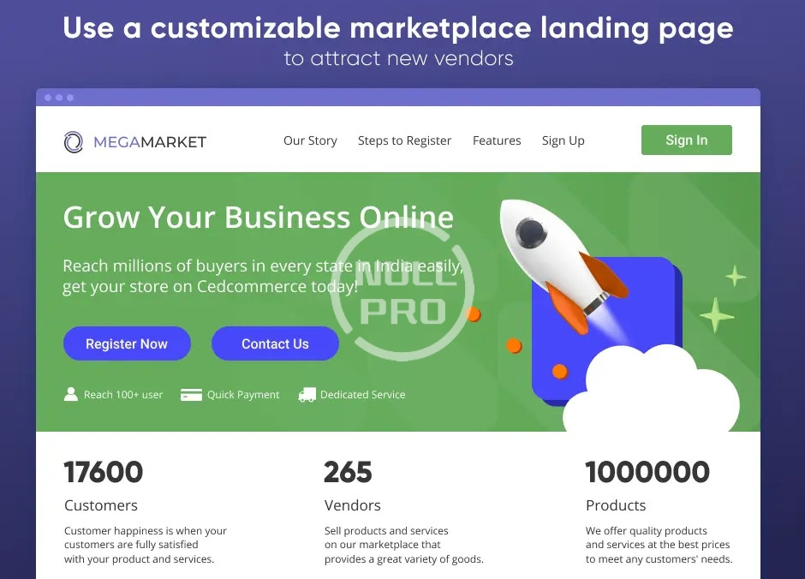Select Sign Up in the navigation

click(x=563, y=140)
